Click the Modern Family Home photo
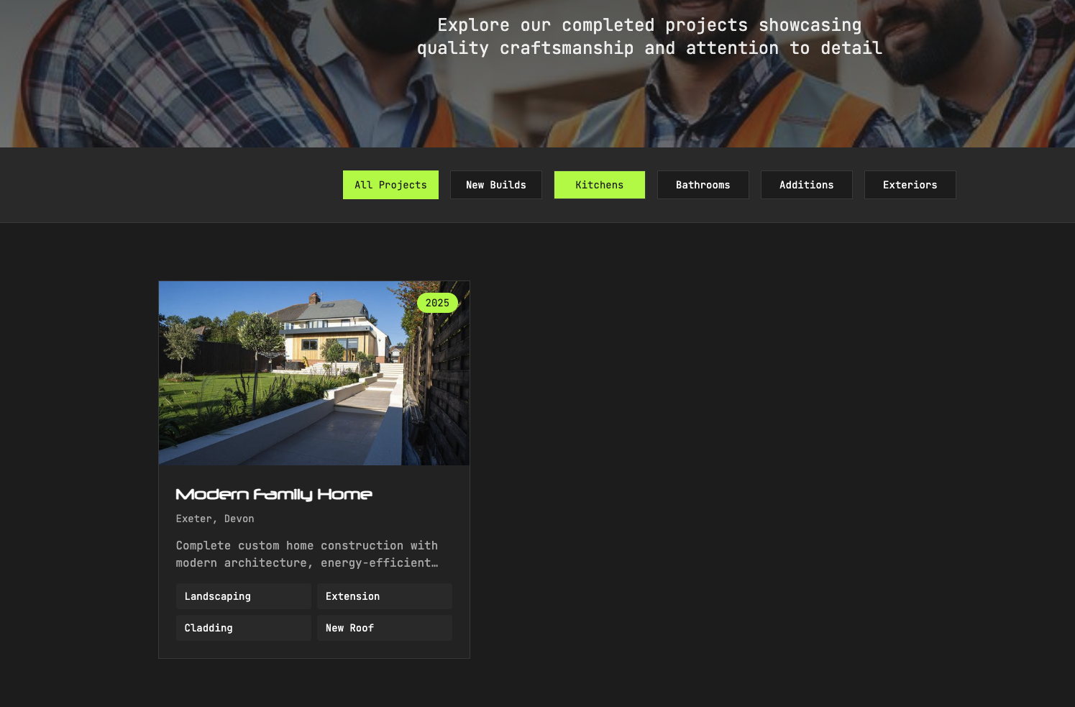Viewport: 1075px width, 707px height. coord(314,373)
